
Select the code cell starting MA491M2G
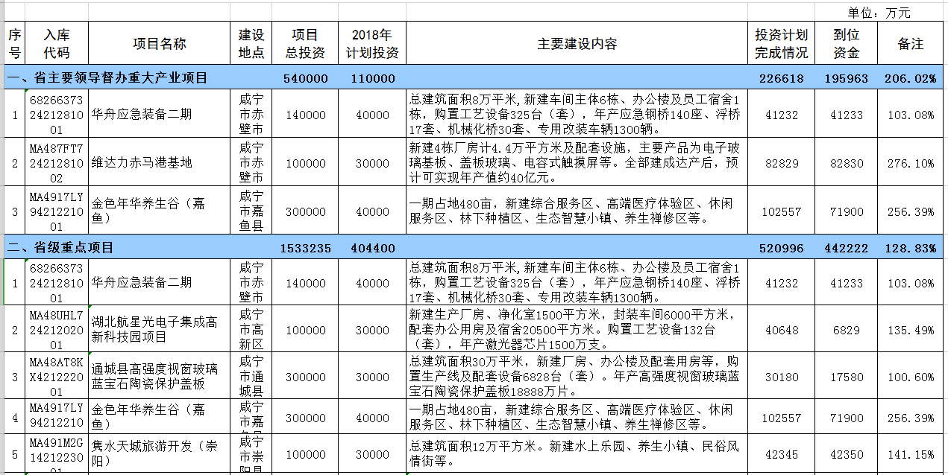[x=56, y=455]
